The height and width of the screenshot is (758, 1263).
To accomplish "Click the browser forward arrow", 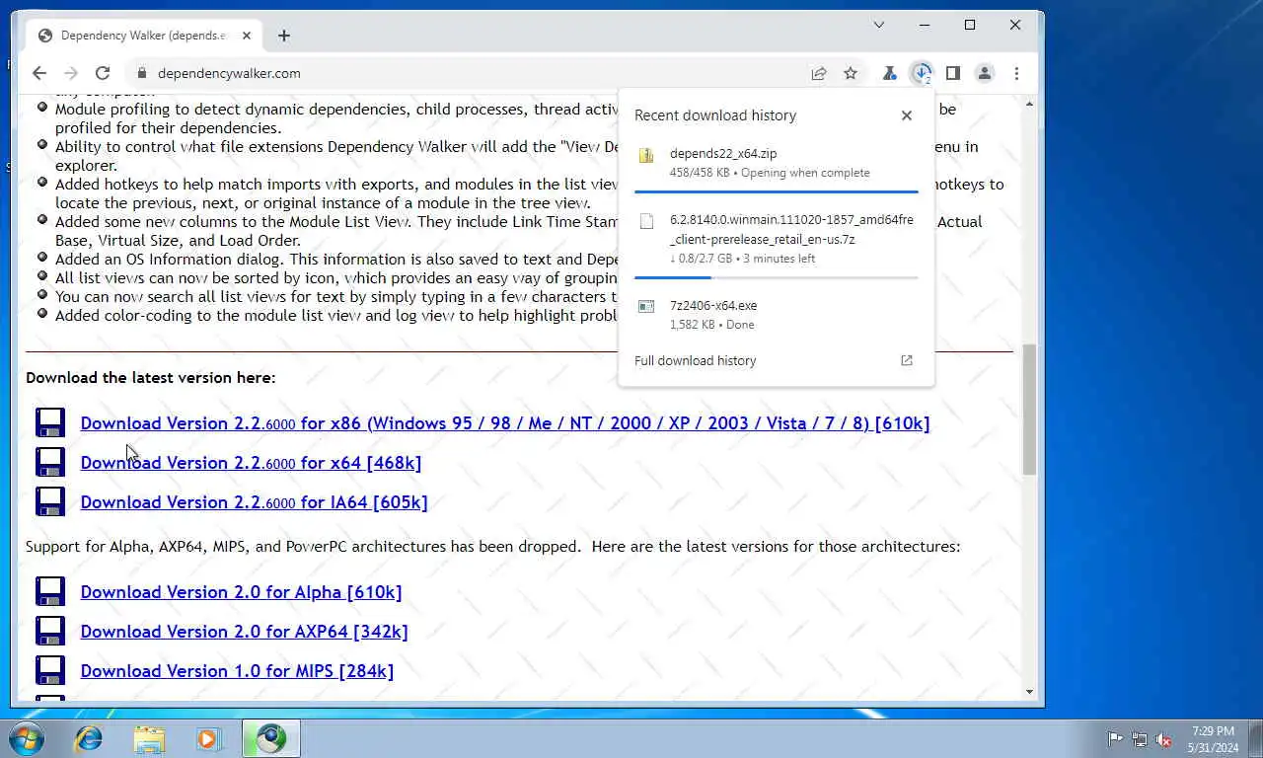I will tap(70, 73).
